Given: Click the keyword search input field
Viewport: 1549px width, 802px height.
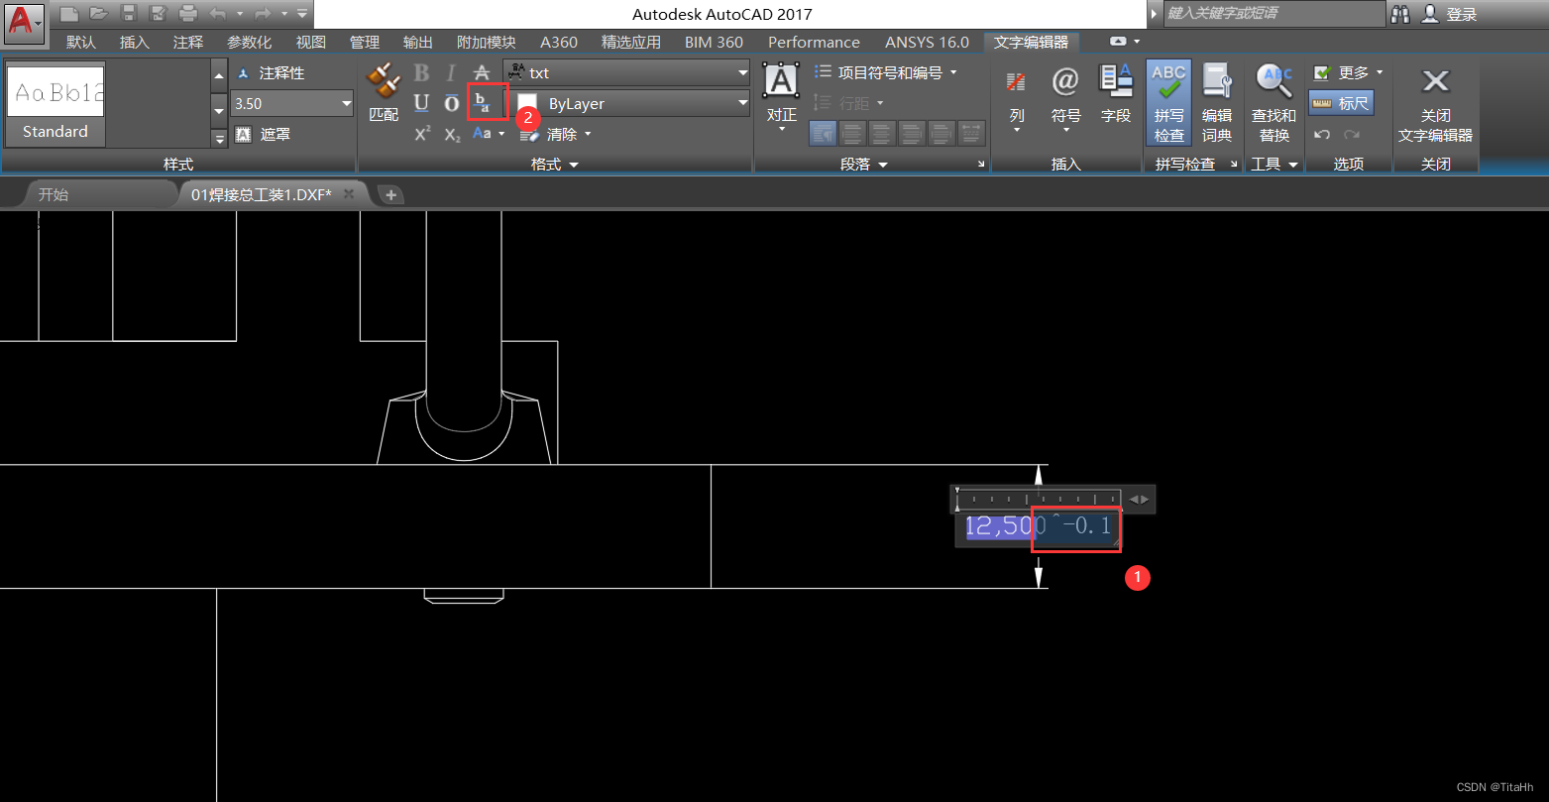Looking at the screenshot, I should (1272, 13).
